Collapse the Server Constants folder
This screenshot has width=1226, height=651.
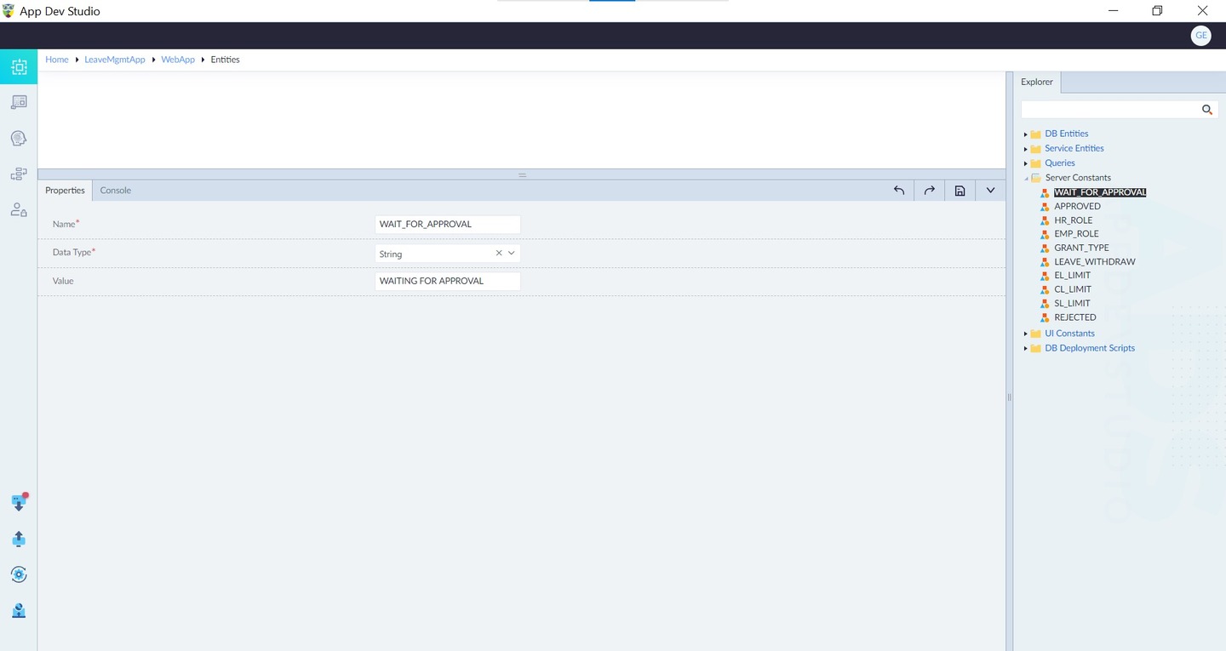tap(1025, 178)
